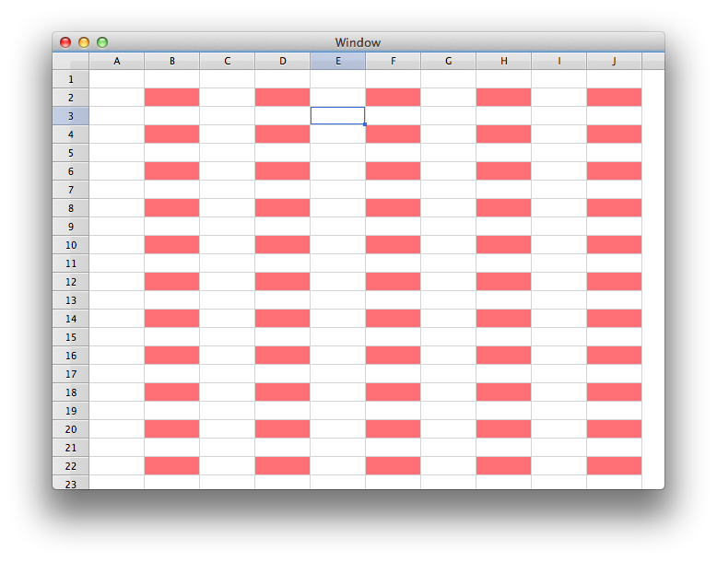This screenshot has width=717, height=562.
Task: Select column C header
Action: point(228,61)
